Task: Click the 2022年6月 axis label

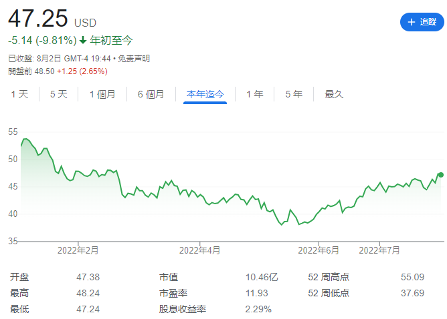Action: pyautogui.click(x=319, y=250)
